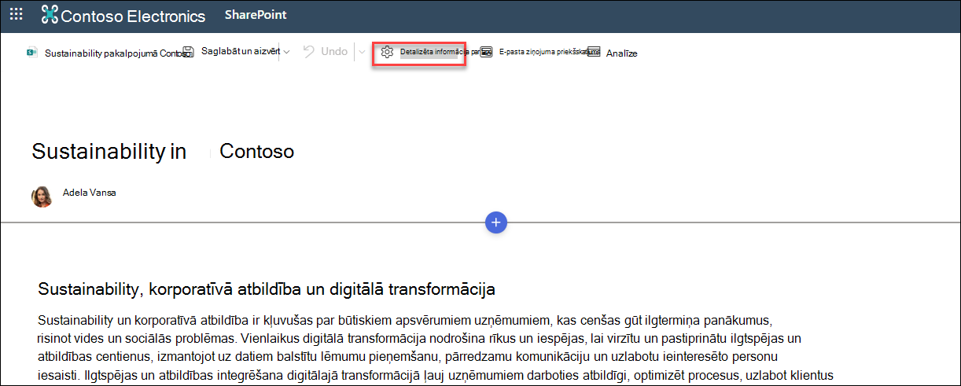Viewport: 961px width, 386px height.
Task: Open the Contoso Electronics site title
Action: [x=133, y=16]
